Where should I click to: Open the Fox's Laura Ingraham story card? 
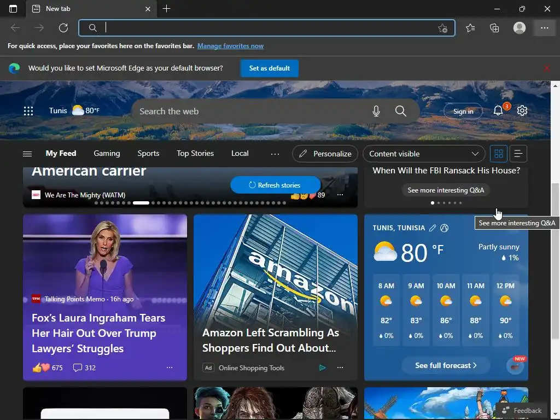pyautogui.click(x=105, y=297)
